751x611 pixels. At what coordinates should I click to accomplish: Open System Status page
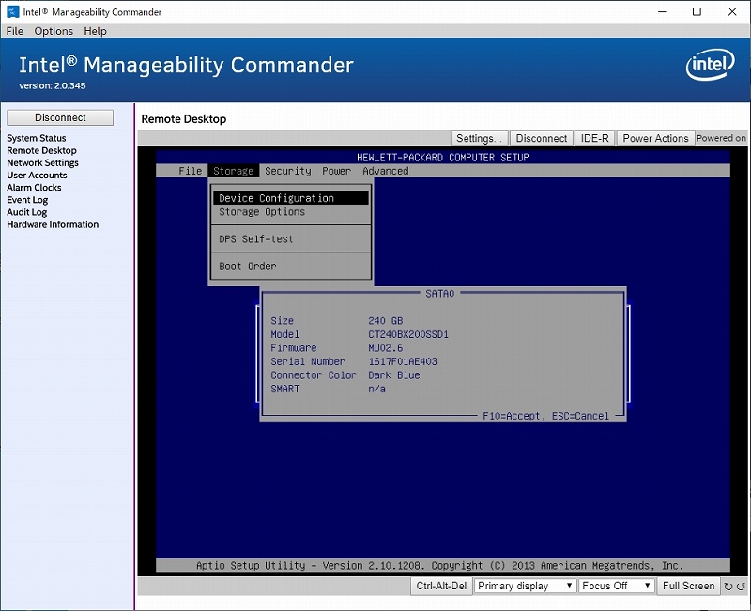[x=37, y=138]
